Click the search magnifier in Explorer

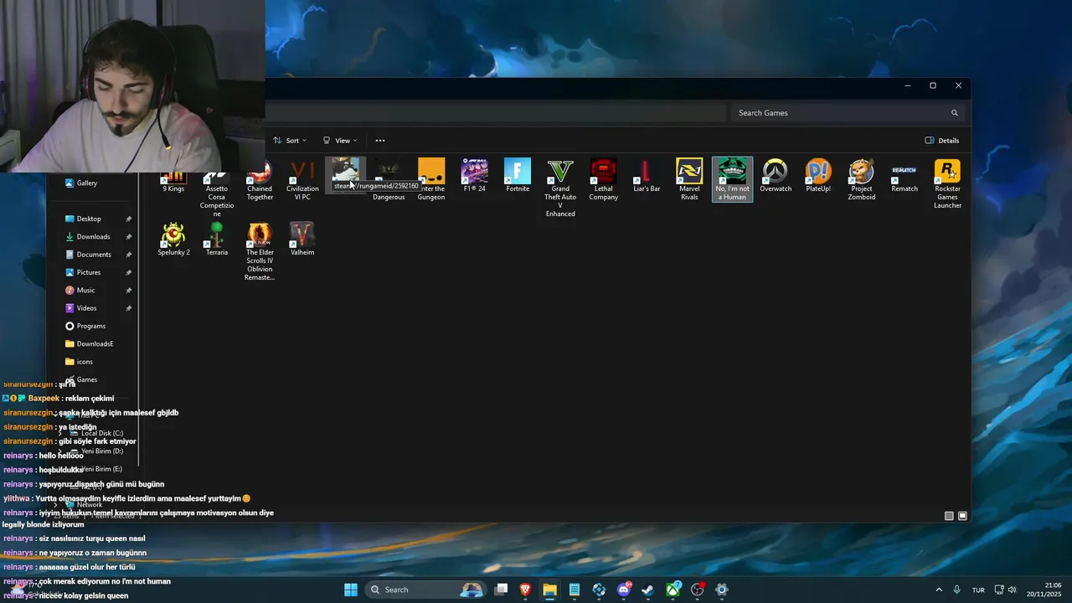[954, 113]
